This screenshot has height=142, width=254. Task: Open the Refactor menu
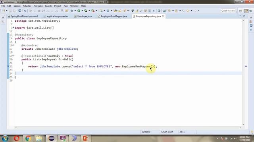[x=27, y=6]
